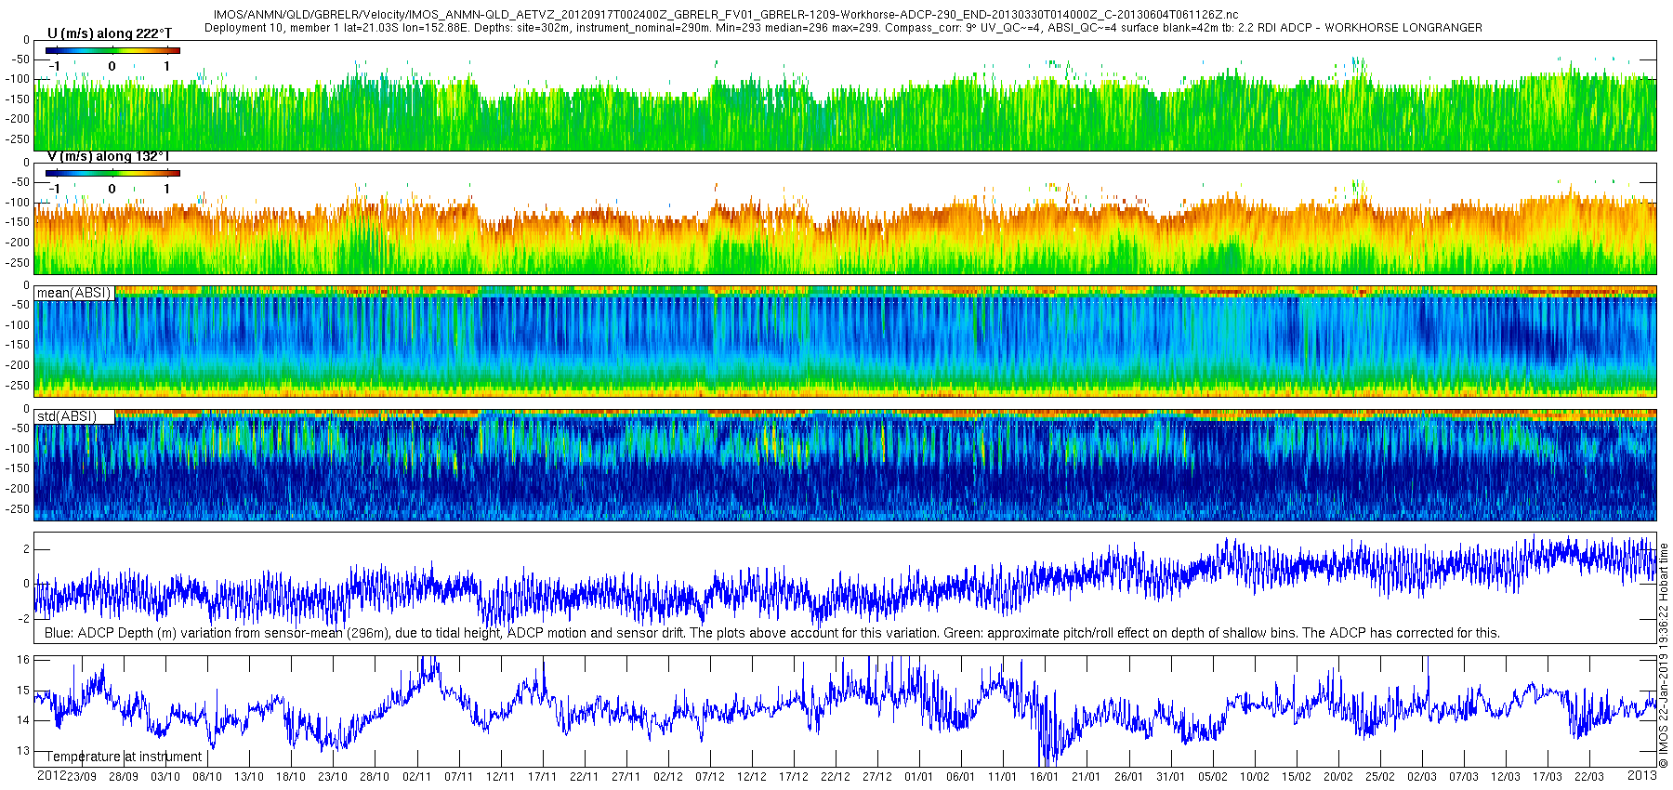Screen dimensions: 1673x790
Task: Click the '11/01' date tick label
Action: [1002, 777]
